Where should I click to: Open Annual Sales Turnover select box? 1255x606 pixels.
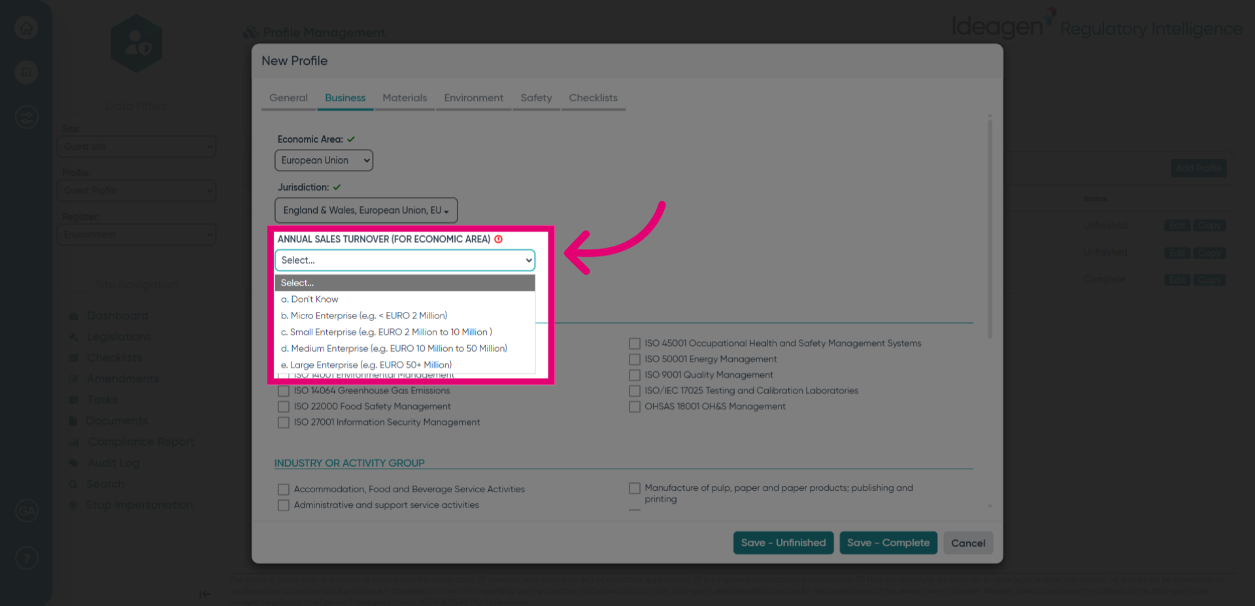pyautogui.click(x=405, y=260)
